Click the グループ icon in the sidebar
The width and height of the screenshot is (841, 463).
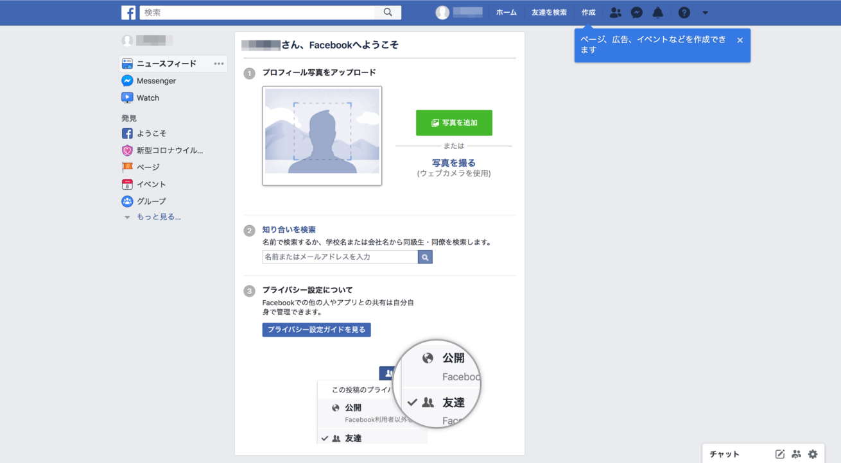pyautogui.click(x=127, y=201)
